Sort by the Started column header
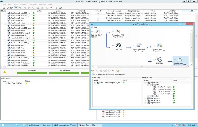The width and height of the screenshot is (198, 127). pos(59,11)
